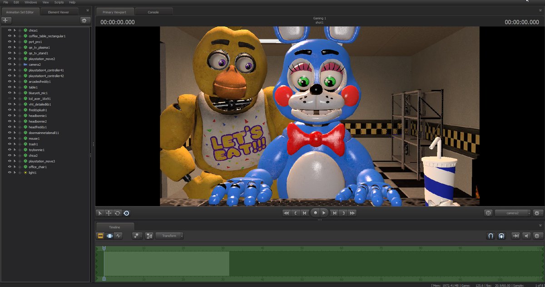Click the sun light icon beside light1
Viewport: 545px width, 287px height.
[x=25, y=173]
